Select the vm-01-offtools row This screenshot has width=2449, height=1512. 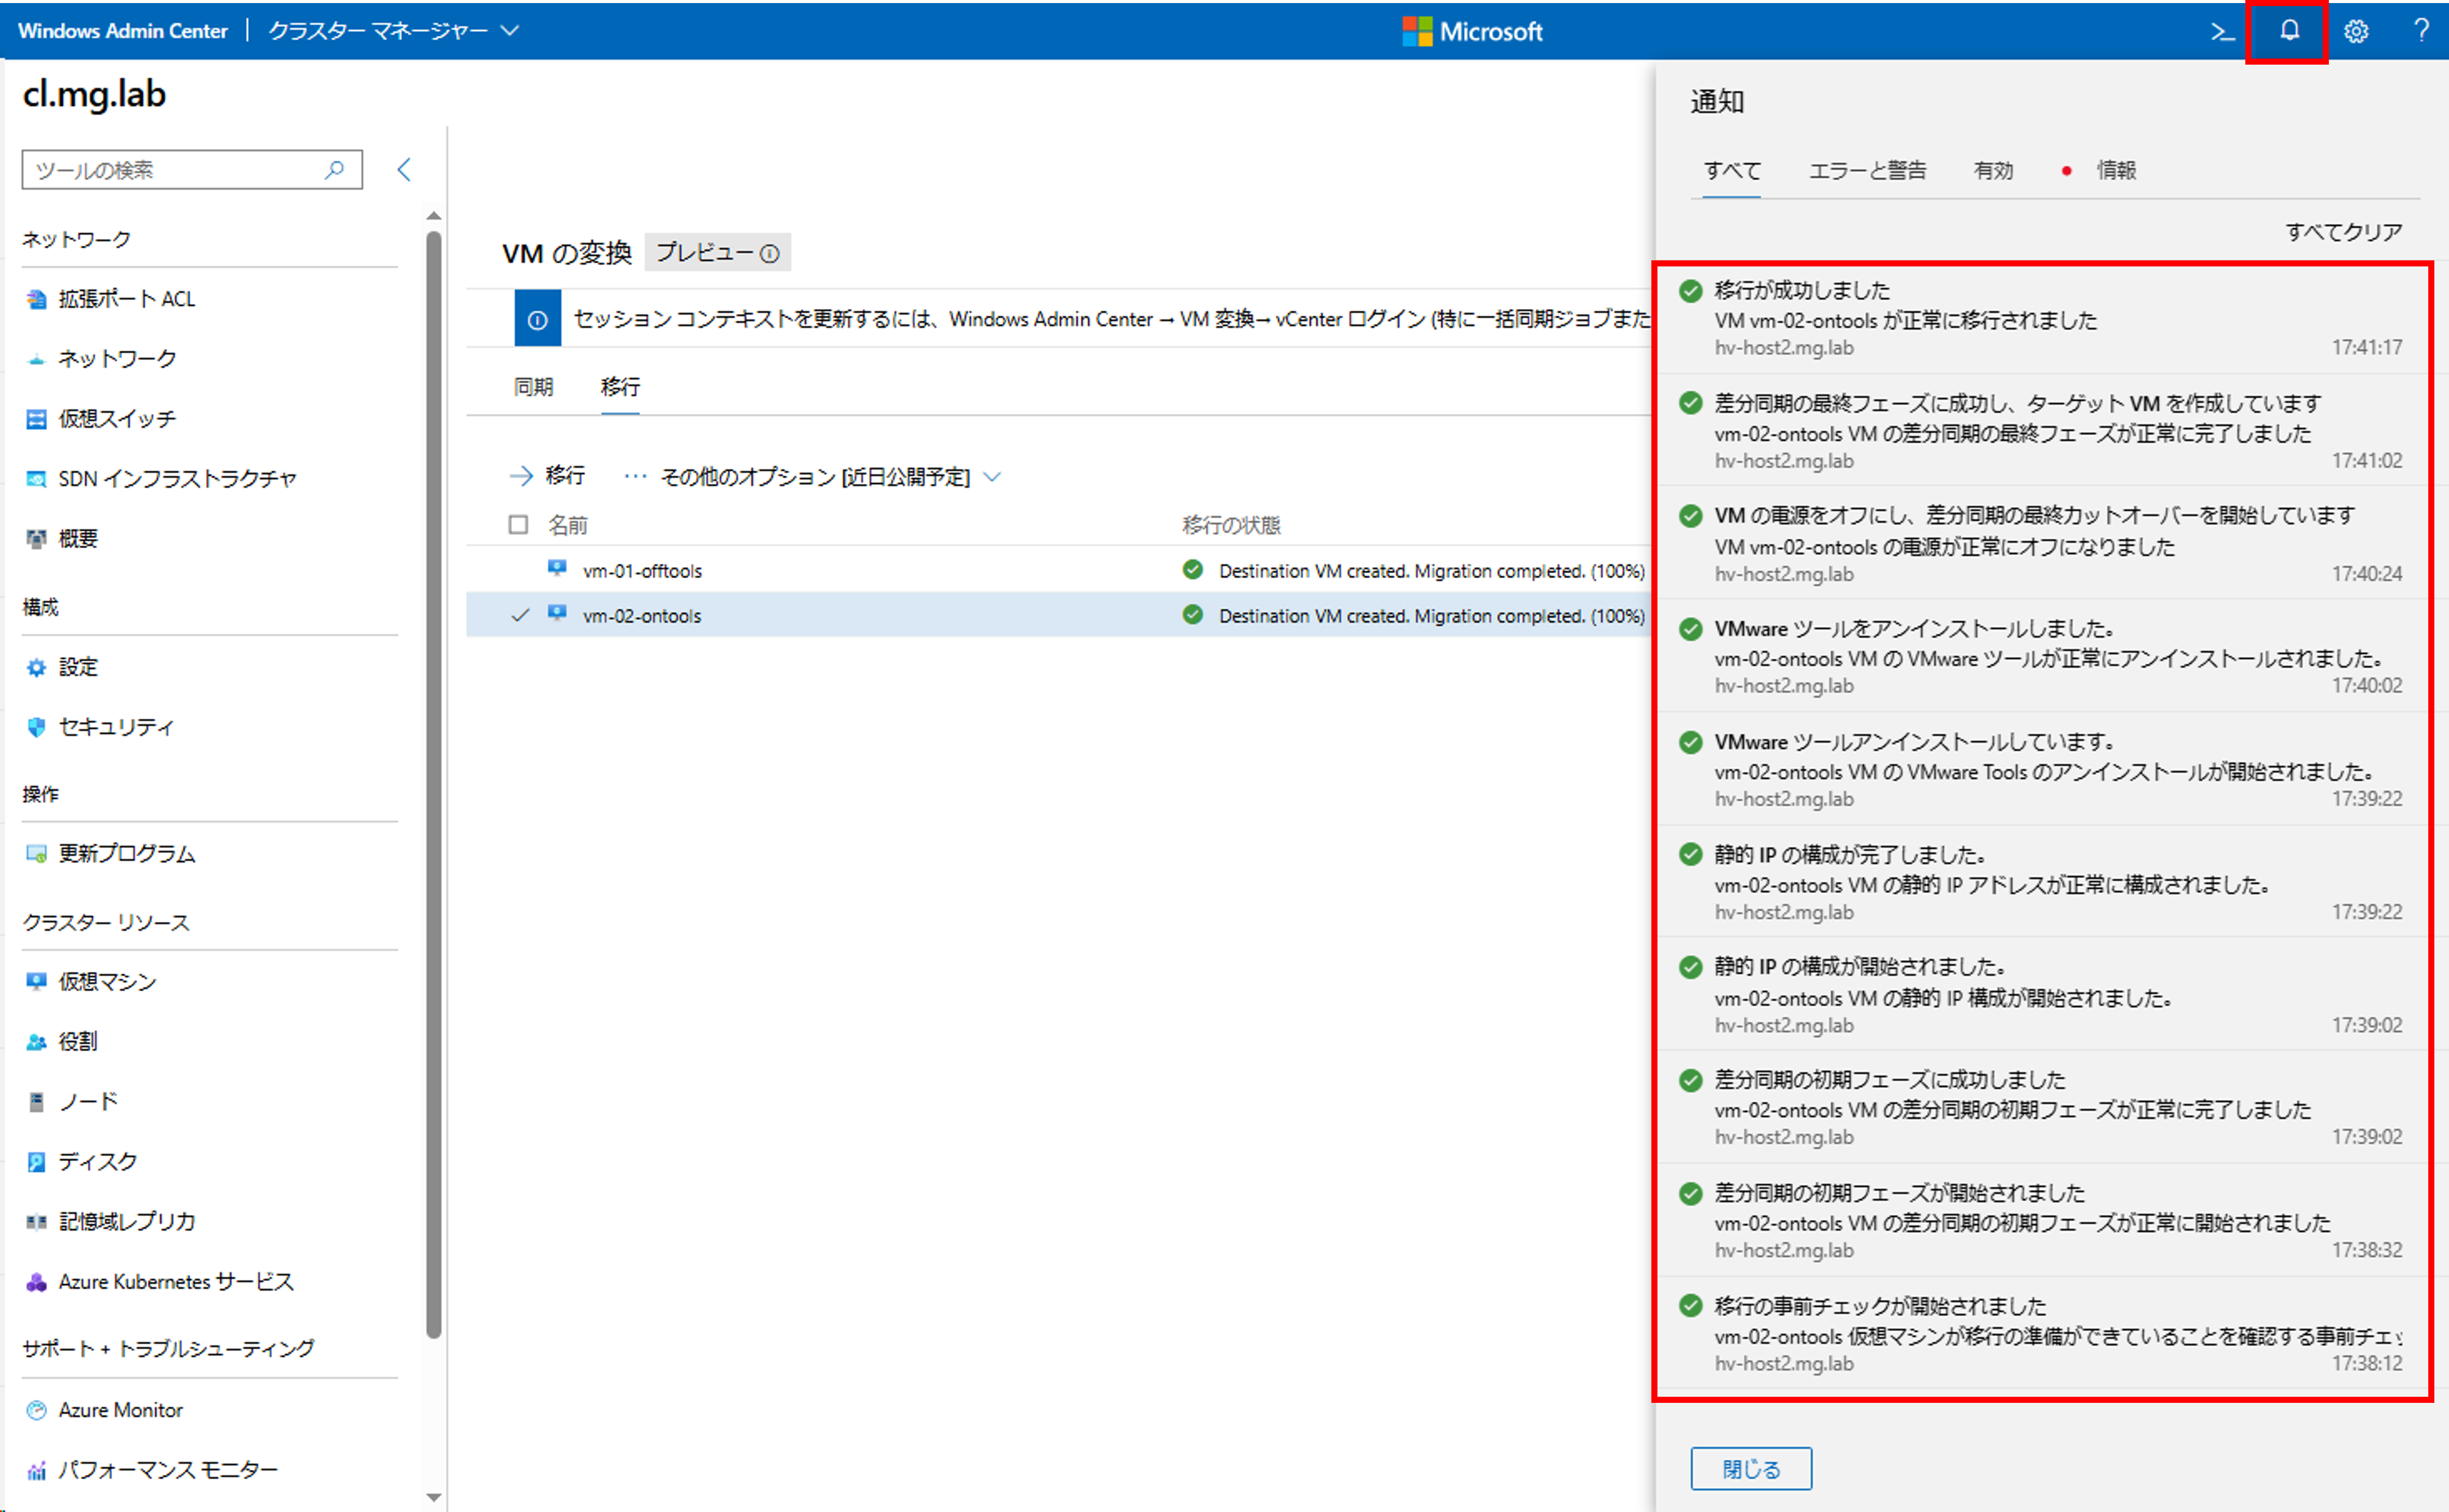(x=642, y=571)
